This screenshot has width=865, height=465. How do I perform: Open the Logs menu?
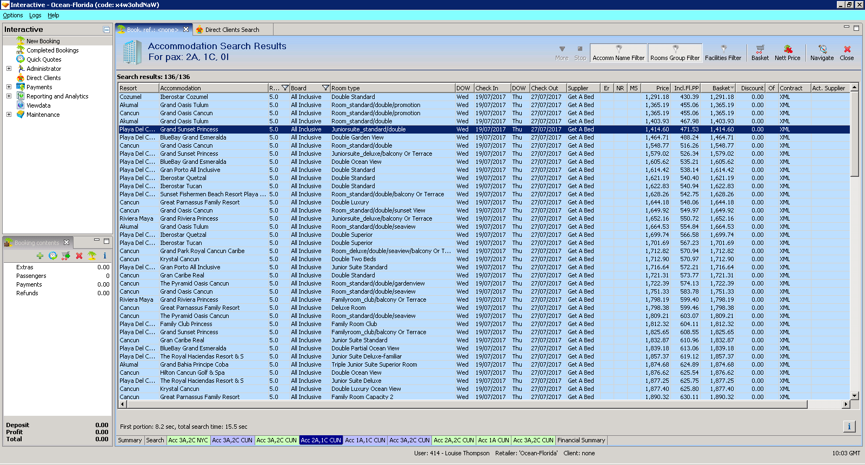[35, 16]
